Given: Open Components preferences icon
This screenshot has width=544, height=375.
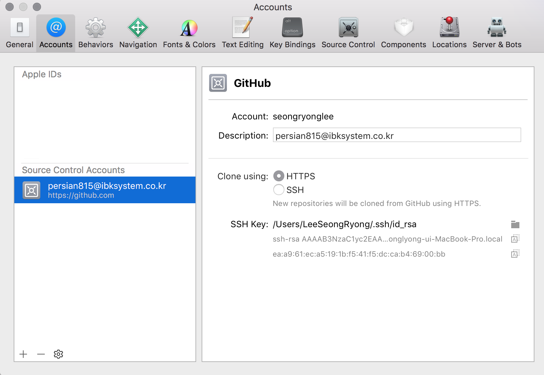Looking at the screenshot, I should click(404, 27).
